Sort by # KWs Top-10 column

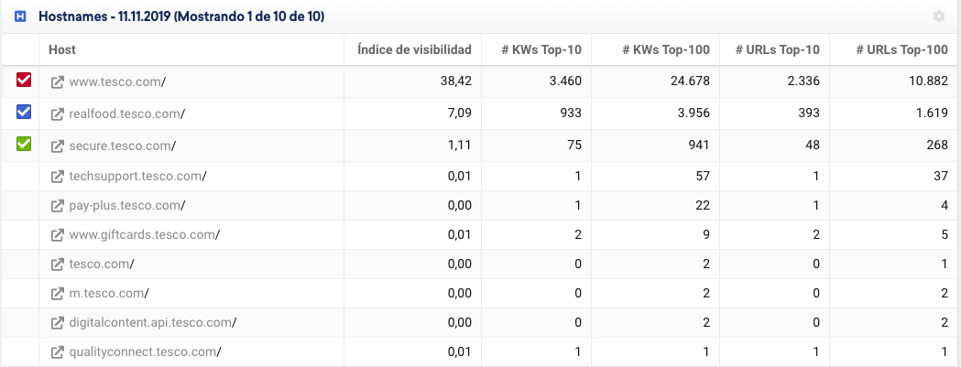coord(544,49)
